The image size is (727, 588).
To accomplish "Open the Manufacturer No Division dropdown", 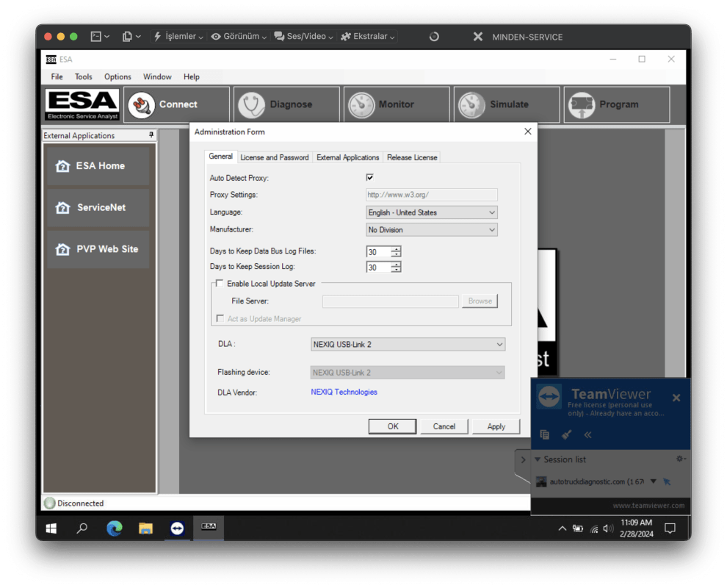I will coord(432,230).
